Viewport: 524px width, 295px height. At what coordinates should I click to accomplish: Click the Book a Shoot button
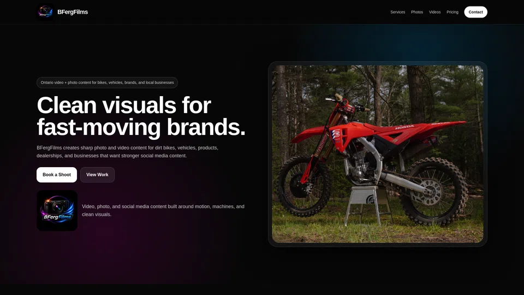coord(57,175)
